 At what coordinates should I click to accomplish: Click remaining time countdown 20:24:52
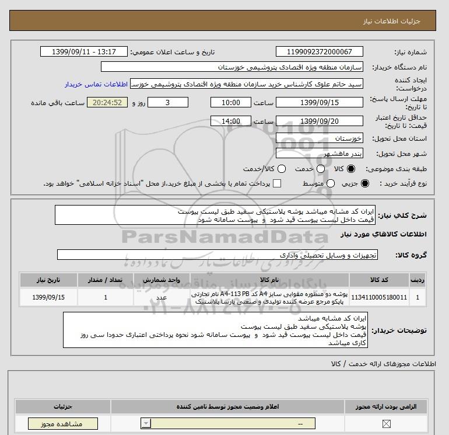(107, 102)
